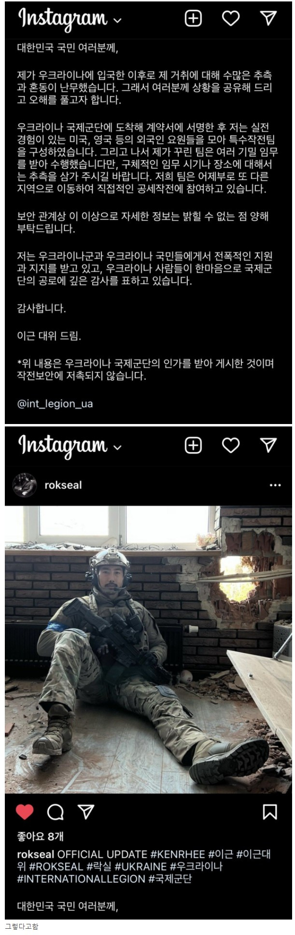295x935 pixels.
Task: Open direct messages paper plane in upper header
Action: [268, 18]
